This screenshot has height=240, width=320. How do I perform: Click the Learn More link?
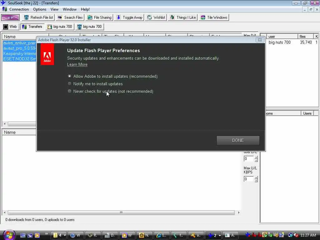[x=77, y=64]
